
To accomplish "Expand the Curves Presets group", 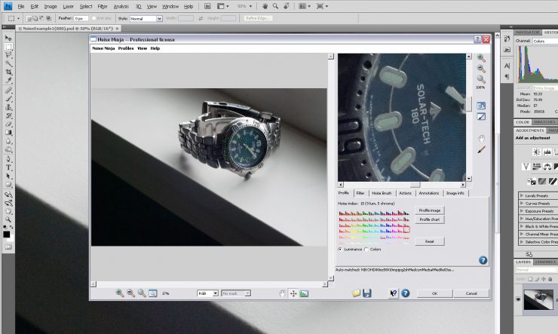I will click(x=522, y=204).
